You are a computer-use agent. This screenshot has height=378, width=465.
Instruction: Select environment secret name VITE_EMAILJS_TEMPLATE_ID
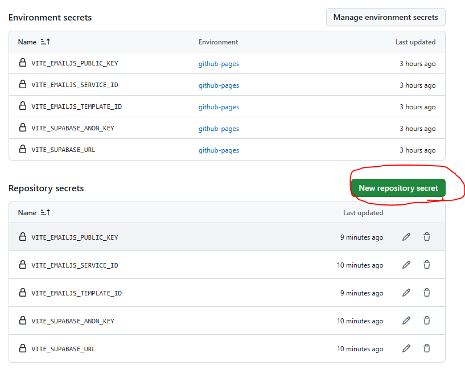(x=76, y=106)
